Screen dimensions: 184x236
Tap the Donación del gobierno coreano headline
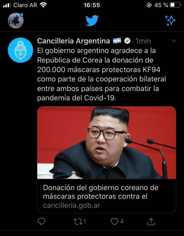(x=101, y=192)
